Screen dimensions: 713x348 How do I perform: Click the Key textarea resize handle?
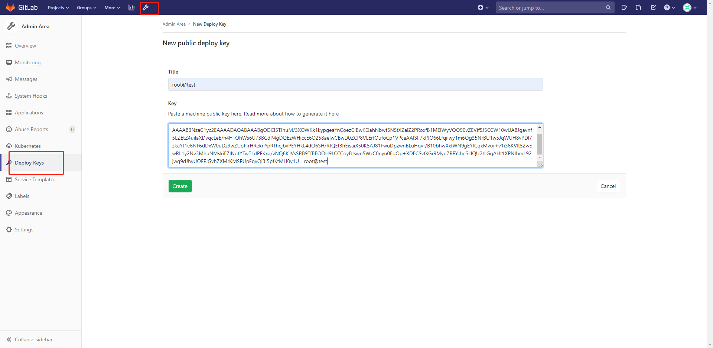click(x=540, y=165)
